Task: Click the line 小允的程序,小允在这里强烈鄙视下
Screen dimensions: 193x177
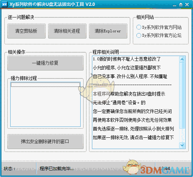Action: (x=127, y=68)
